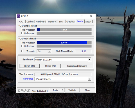The width and height of the screenshot is (135, 108).
Task: Click the Tools button
Action: coord(55,90)
